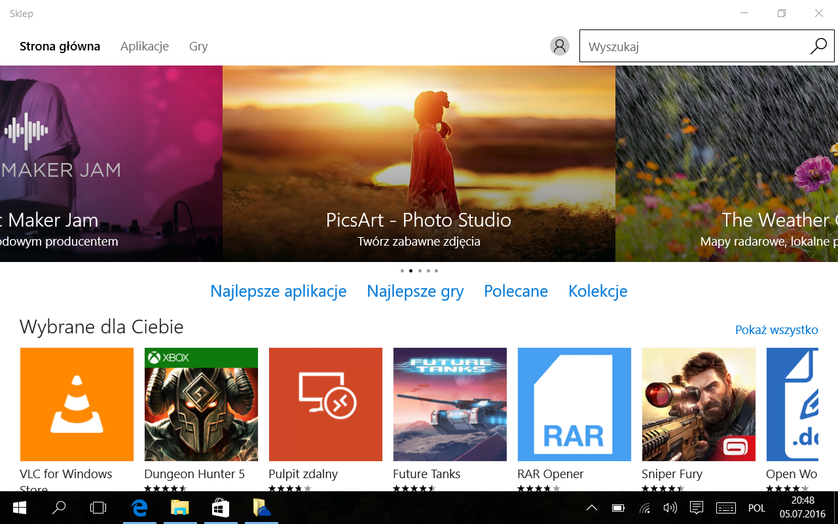The height and width of the screenshot is (524, 838).
Task: Click the POL input language indicator
Action: point(757,508)
